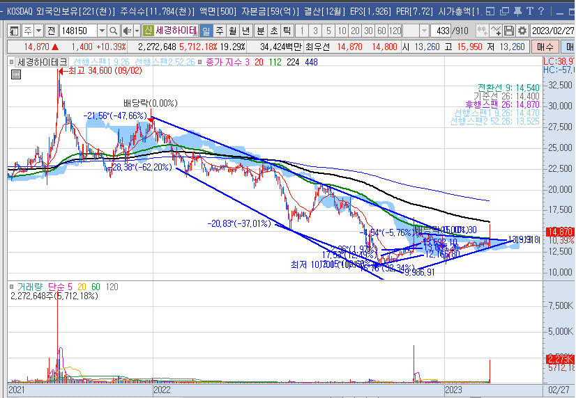The image size is (576, 398).
Task: Focus the stock code field 148150
Action: pyautogui.click(x=78, y=31)
